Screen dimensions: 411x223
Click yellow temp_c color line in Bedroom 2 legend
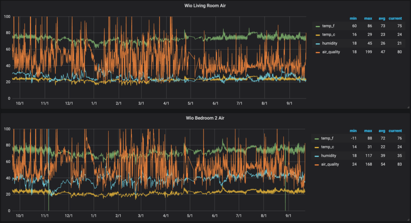pyautogui.click(x=318, y=147)
